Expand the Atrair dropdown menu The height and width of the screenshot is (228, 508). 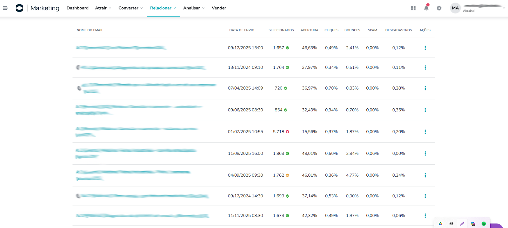(x=103, y=8)
